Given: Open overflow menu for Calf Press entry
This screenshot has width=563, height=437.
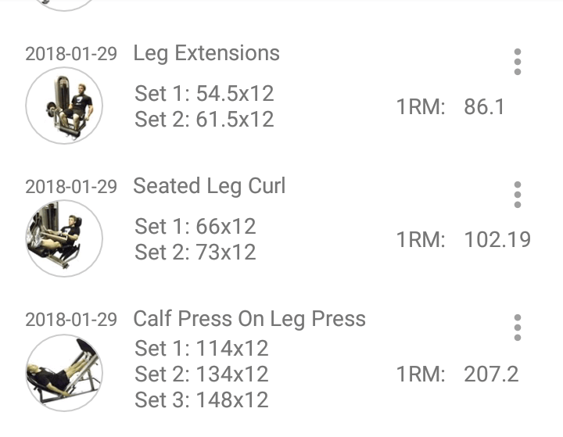Looking at the screenshot, I should coord(517,328).
